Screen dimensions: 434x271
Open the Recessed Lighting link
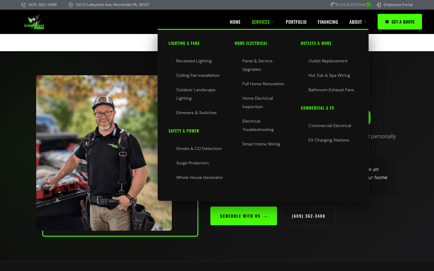click(194, 61)
